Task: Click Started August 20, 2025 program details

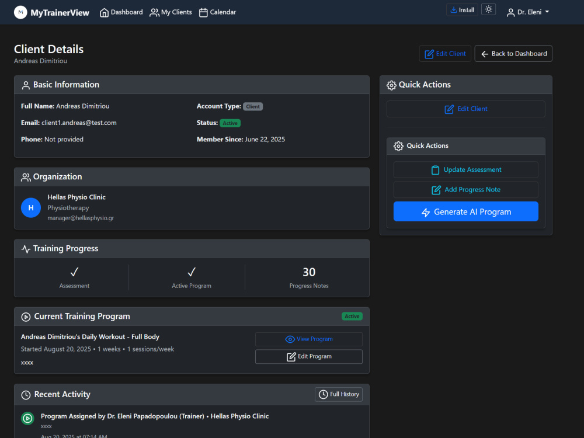Action: tap(97, 349)
